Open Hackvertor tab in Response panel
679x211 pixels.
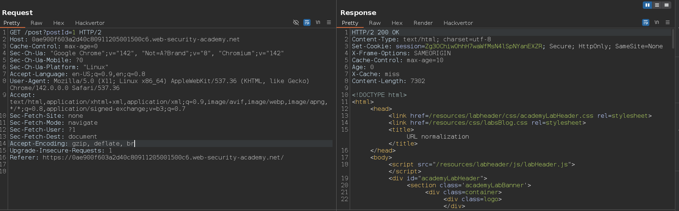(x=458, y=23)
